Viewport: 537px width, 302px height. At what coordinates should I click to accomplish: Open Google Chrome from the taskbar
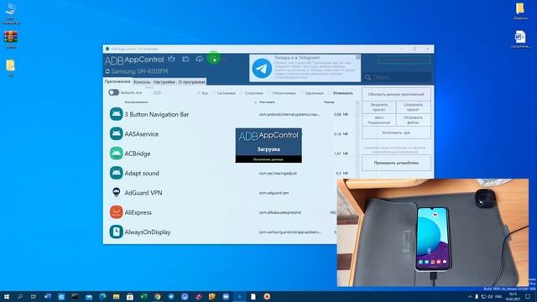pyautogui.click(x=157, y=296)
